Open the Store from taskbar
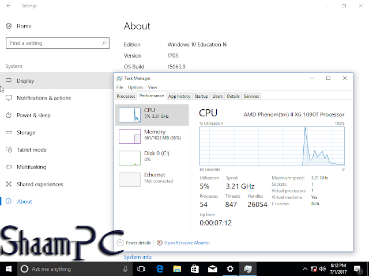The height and width of the screenshot is (276, 369). pos(195,269)
